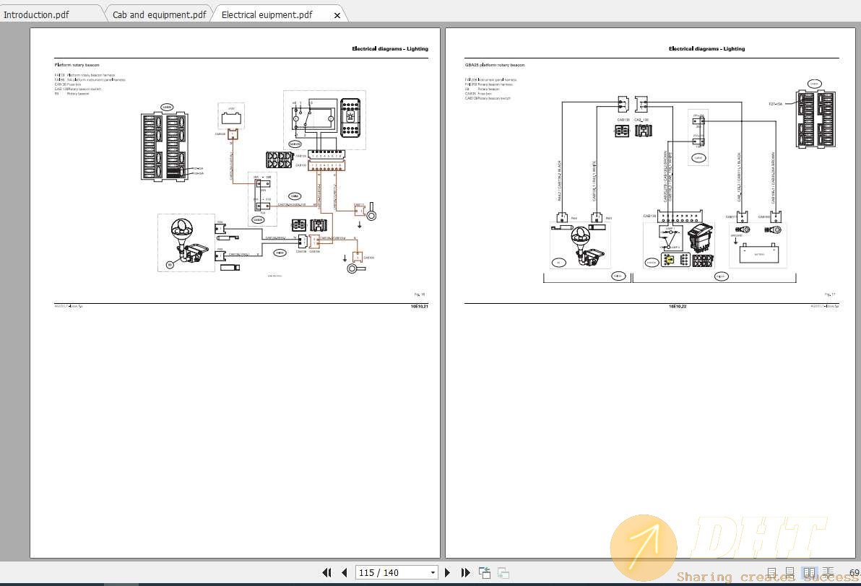Open the page number dropdown list
Viewport: 861px width, 586px height.
coord(434,572)
